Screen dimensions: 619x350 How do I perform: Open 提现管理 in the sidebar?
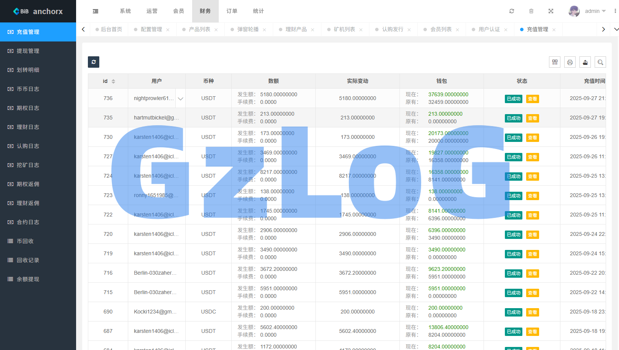pos(28,51)
